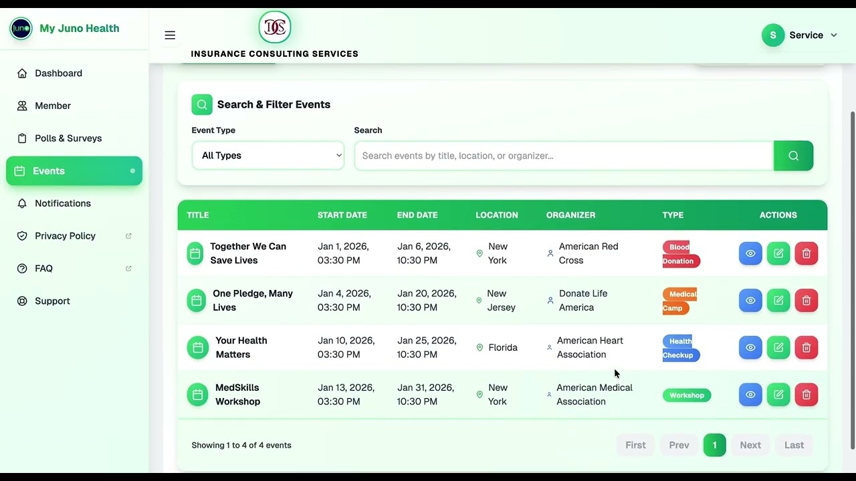This screenshot has height=481, width=856.
Task: Click the green S user avatar
Action: click(x=773, y=35)
